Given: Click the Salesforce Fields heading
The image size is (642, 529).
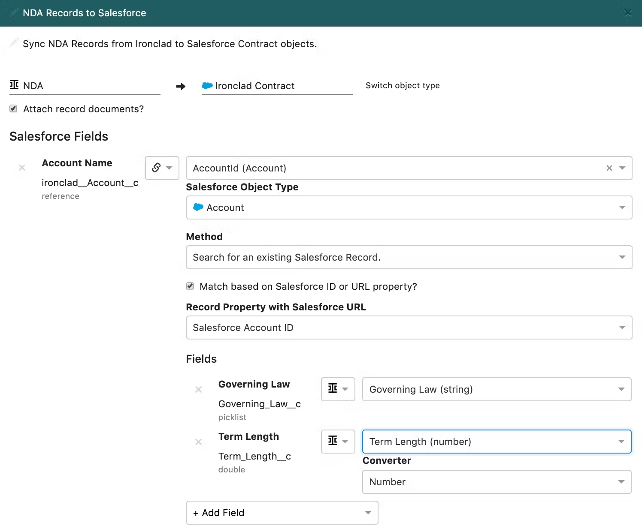Looking at the screenshot, I should 59,136.
